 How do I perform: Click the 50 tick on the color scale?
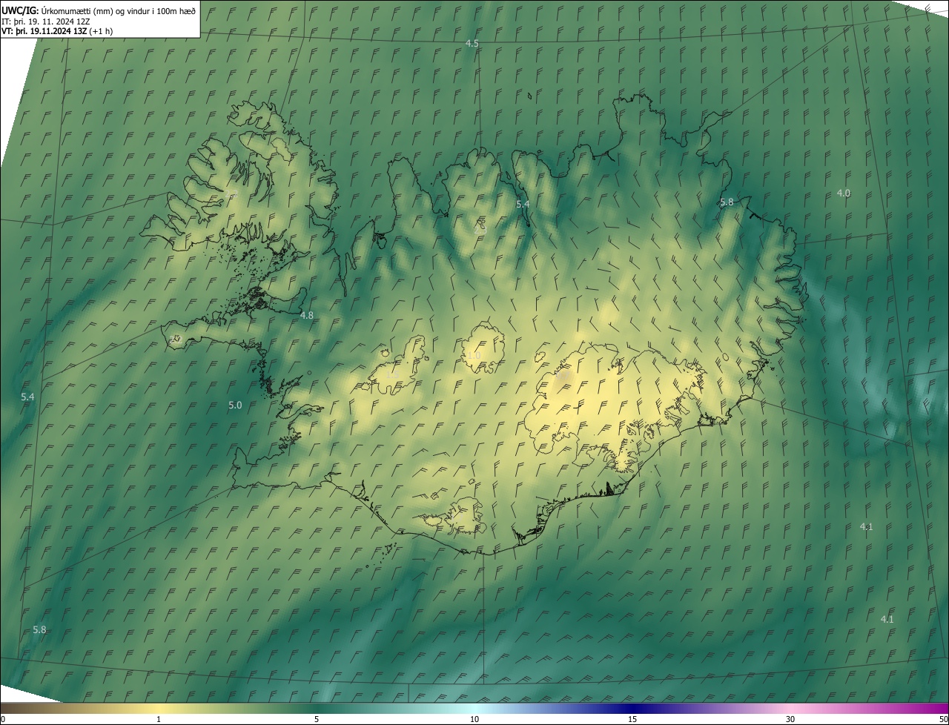pos(943,719)
